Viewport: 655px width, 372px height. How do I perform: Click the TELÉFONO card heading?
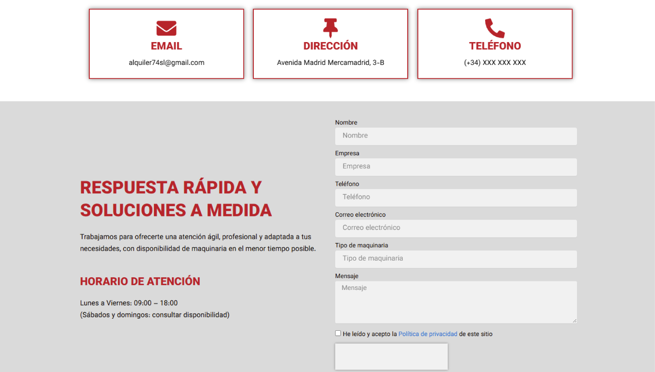(495, 46)
